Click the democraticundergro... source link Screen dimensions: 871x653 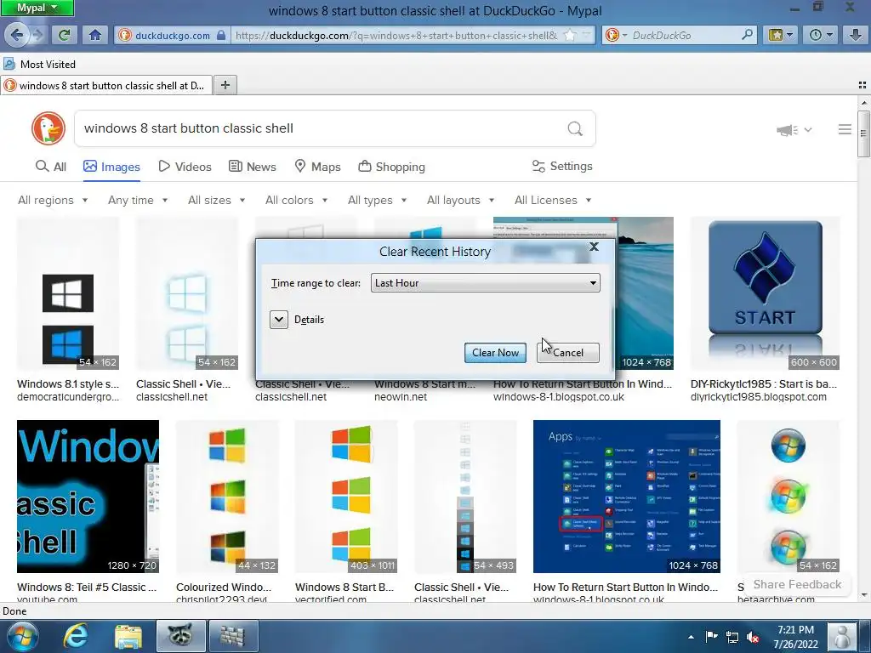pos(68,397)
